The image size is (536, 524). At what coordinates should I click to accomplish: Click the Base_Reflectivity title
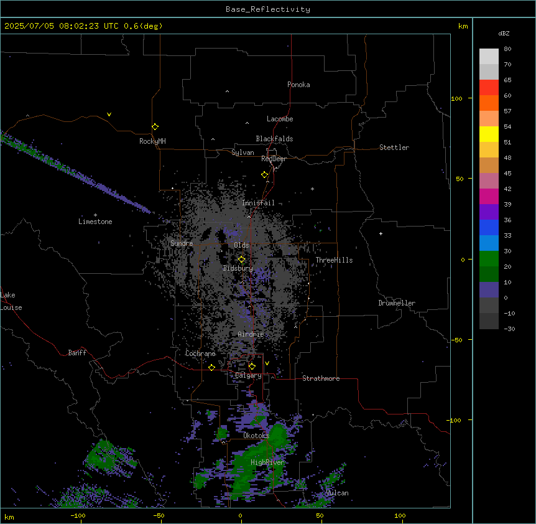pos(268,9)
